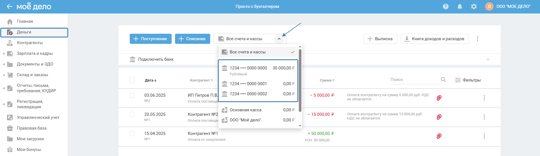Click the search magnifier icon
This screenshot has height=156, width=540.
pyautogui.click(x=443, y=80)
